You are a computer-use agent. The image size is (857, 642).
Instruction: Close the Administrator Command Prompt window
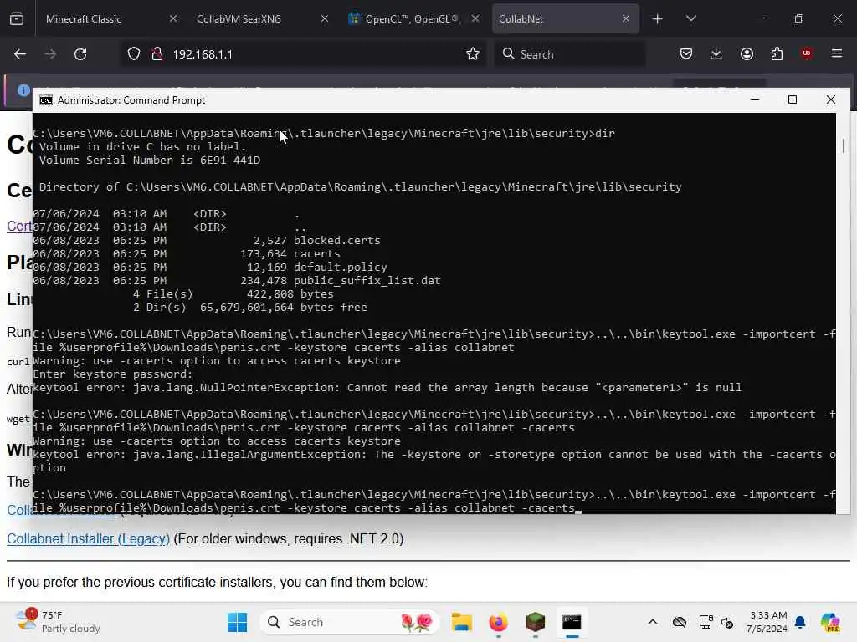(831, 100)
